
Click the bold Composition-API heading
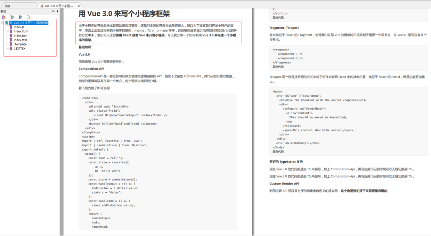click(x=91, y=69)
